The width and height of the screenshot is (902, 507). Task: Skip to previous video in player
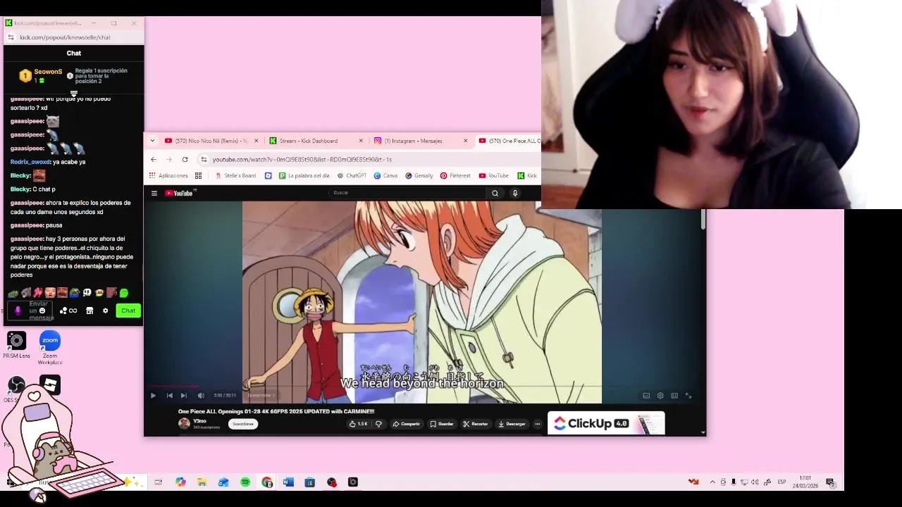169,396
